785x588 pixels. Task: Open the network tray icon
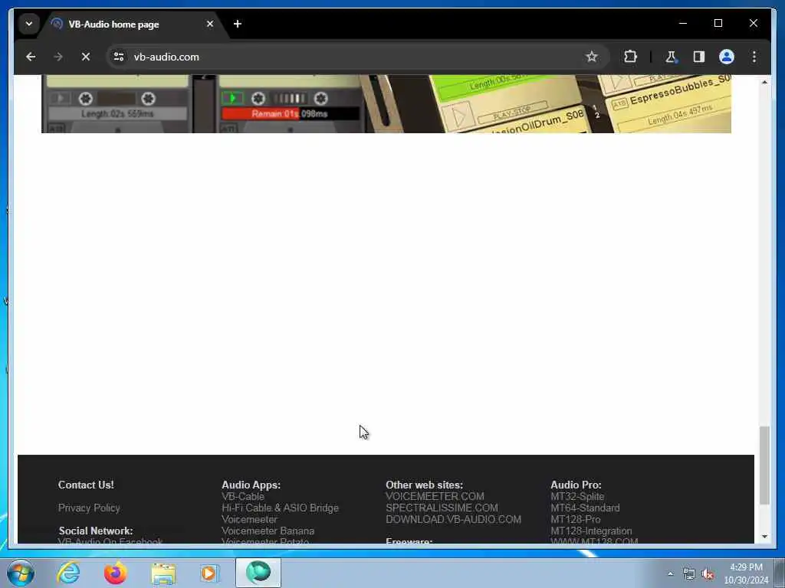coord(689,573)
